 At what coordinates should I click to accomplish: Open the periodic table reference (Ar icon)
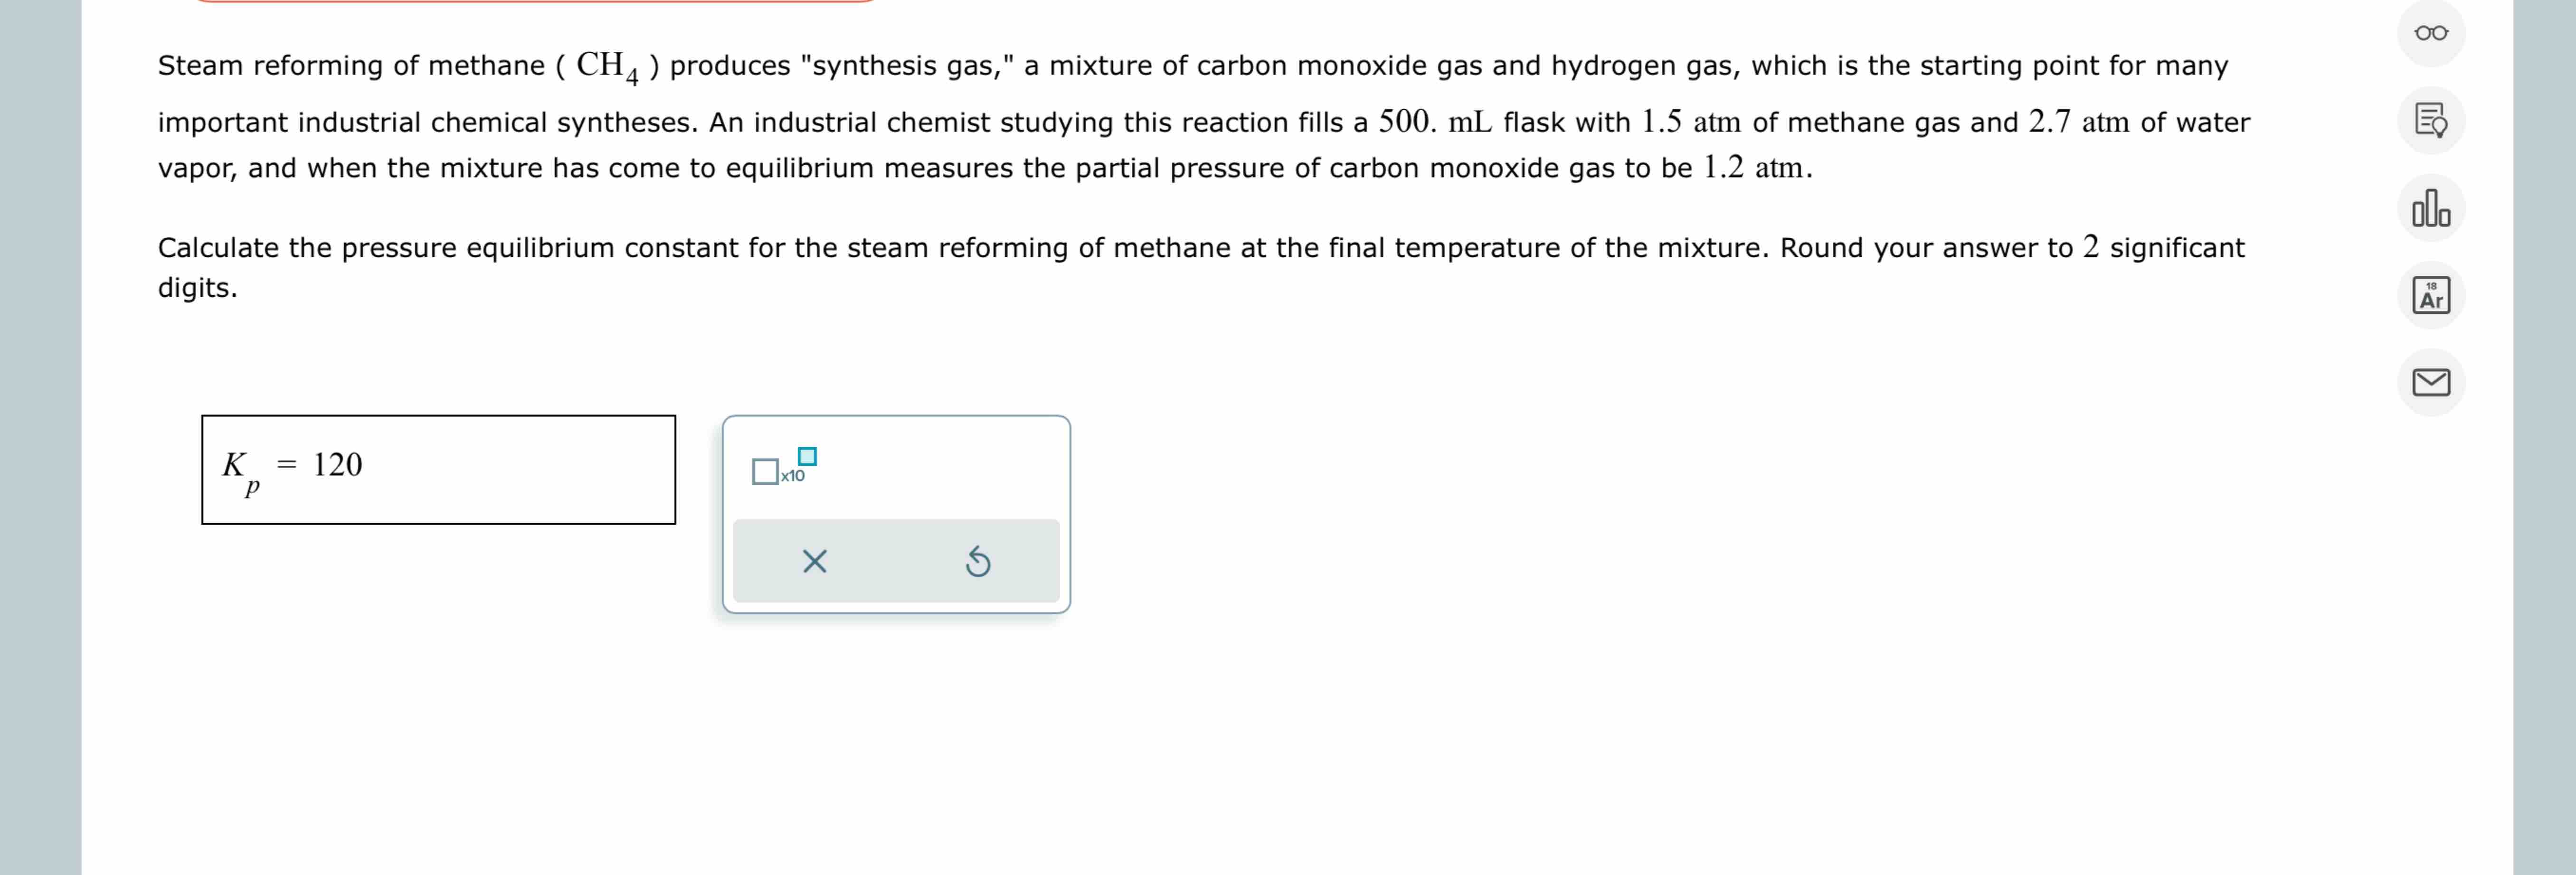(2432, 295)
